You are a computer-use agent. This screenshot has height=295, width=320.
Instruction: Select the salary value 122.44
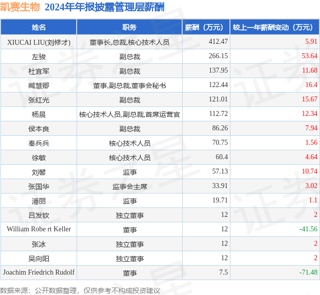218,85
